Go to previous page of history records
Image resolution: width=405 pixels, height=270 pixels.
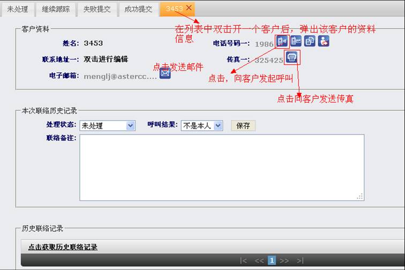click(259, 260)
